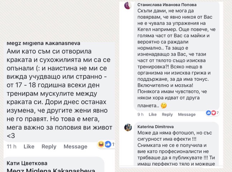Click the thinking face emoji in Stanislava's comment
This screenshot has width=232, height=172.
click(x=164, y=106)
